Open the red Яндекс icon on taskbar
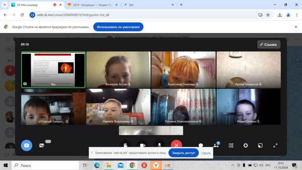302x170 pixels. (144, 165)
